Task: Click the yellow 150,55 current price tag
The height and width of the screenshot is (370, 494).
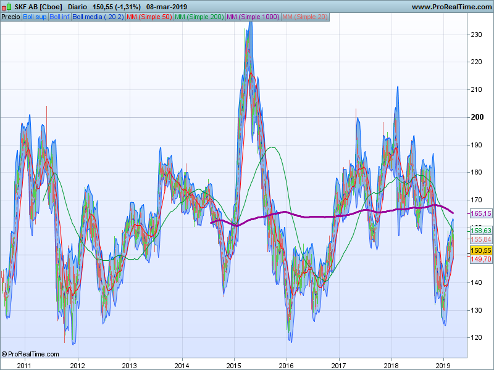Action: pyautogui.click(x=481, y=250)
